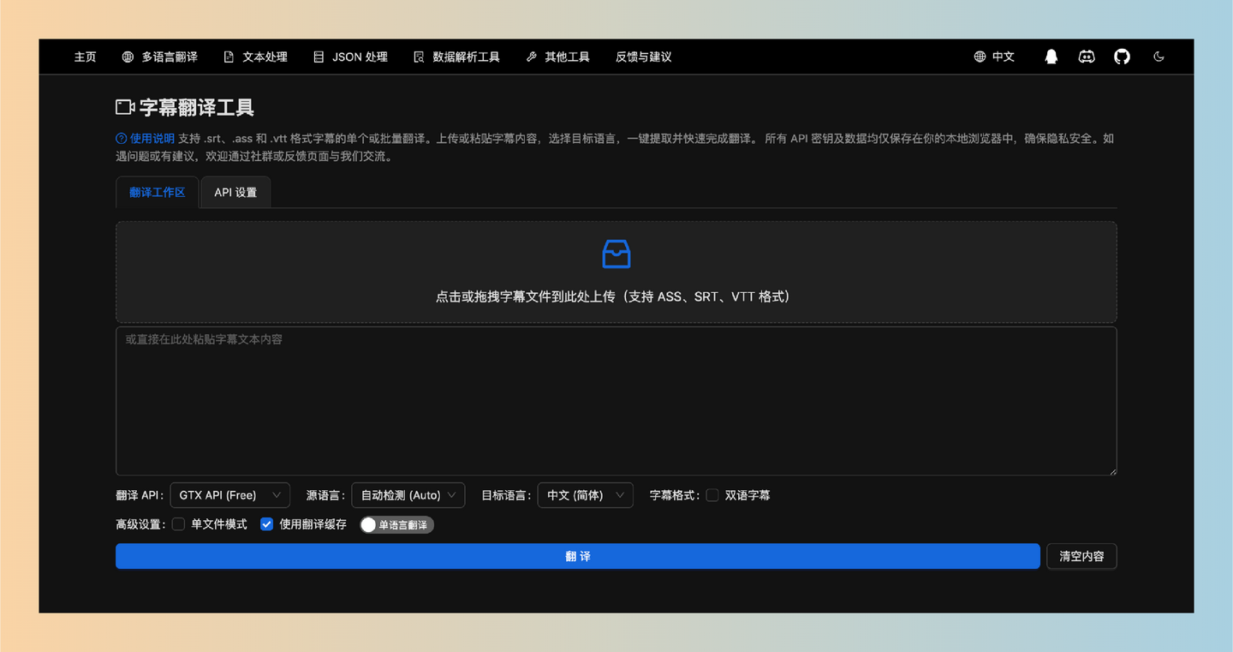
Task: Toggle the 单语言翻译 switch
Action: click(x=396, y=524)
